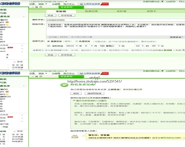
Task: Open 首页 tab in upper screenshot
Action: click(x=44, y=7)
